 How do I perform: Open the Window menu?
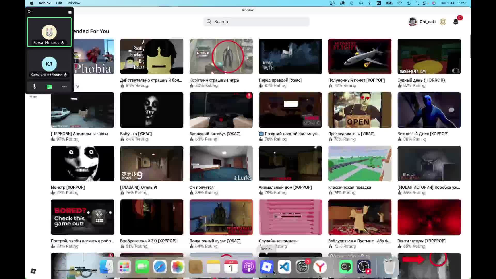tap(74, 3)
